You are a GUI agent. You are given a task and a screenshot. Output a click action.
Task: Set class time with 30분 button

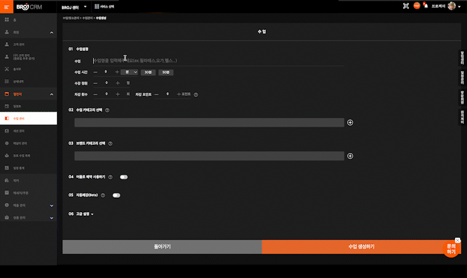[x=148, y=72]
